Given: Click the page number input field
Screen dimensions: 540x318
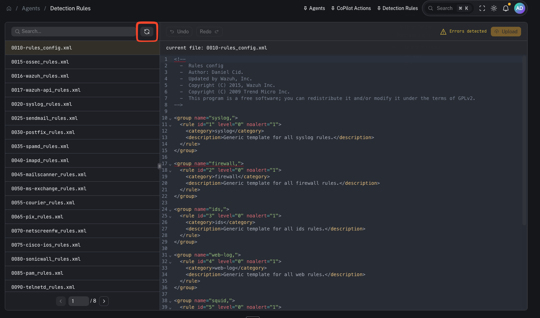Looking at the screenshot, I should coord(79,301).
